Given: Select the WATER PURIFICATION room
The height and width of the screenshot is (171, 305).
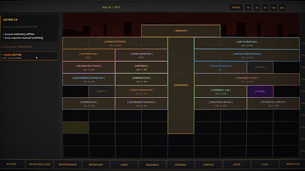Looking at the screenshot, I should tap(247, 55).
